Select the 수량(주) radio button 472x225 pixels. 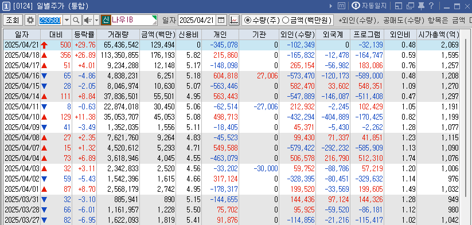coord(247,21)
